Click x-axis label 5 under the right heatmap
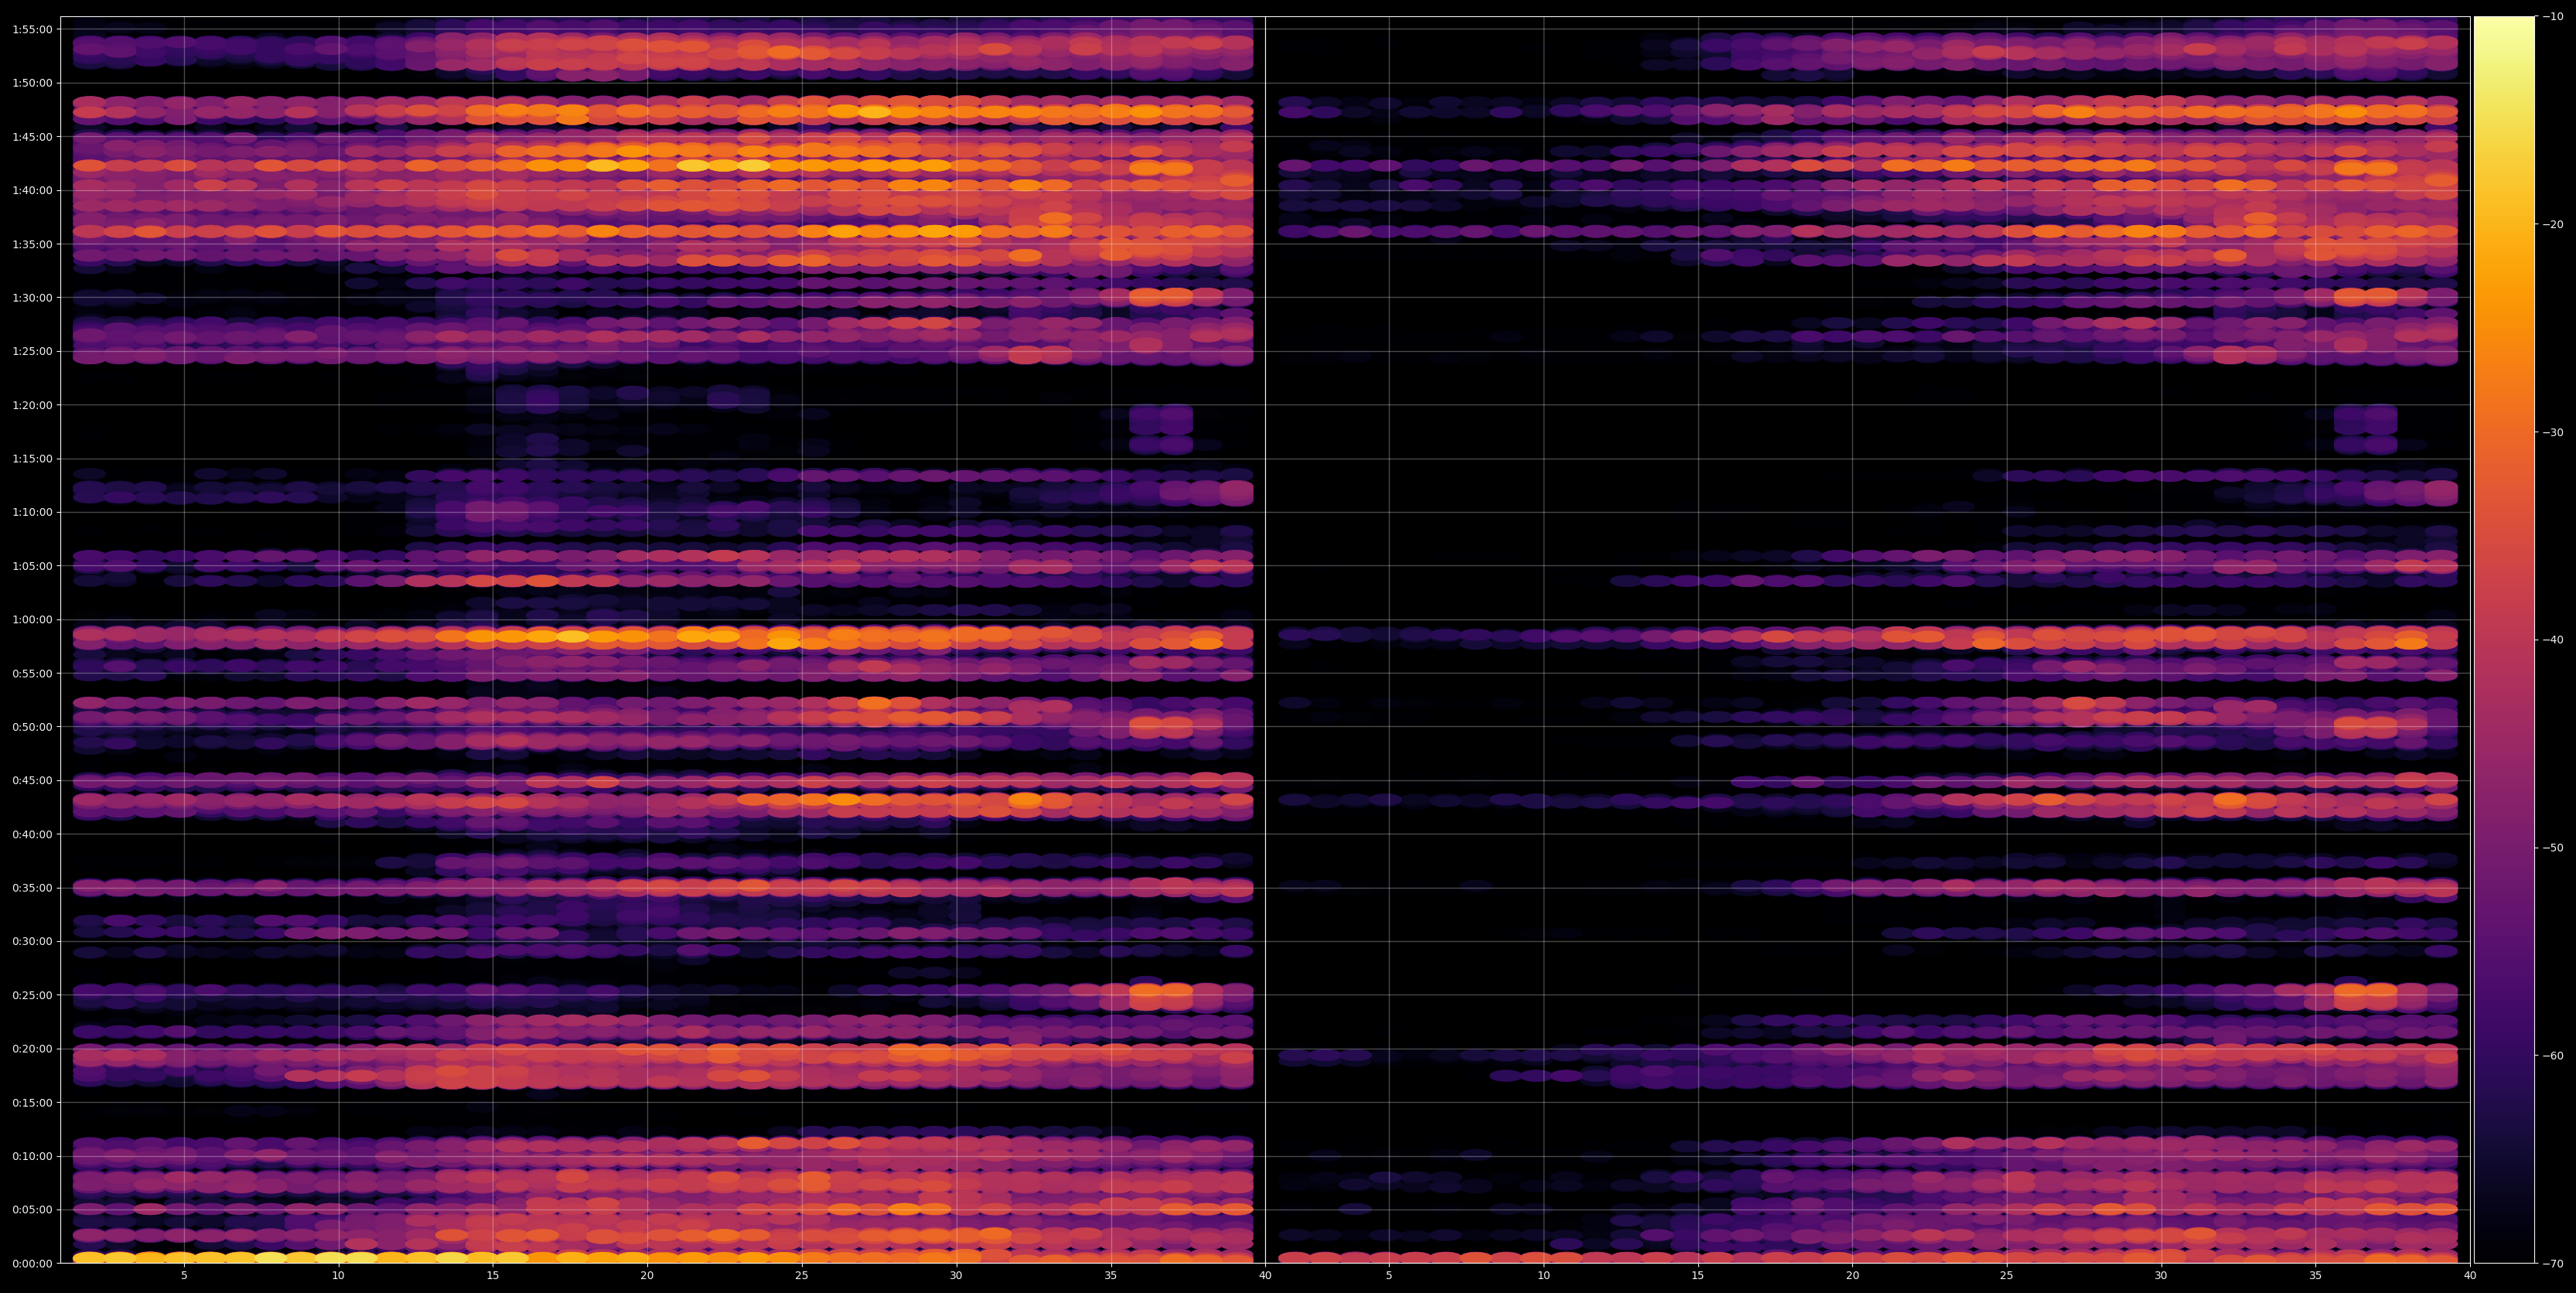 tap(1389, 1276)
